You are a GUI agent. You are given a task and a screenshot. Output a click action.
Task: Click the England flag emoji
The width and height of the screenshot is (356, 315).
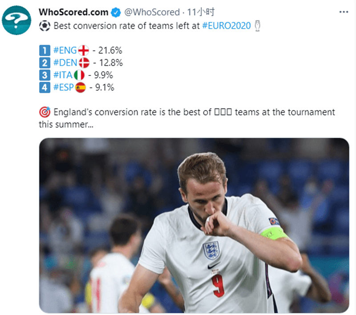tap(83, 50)
